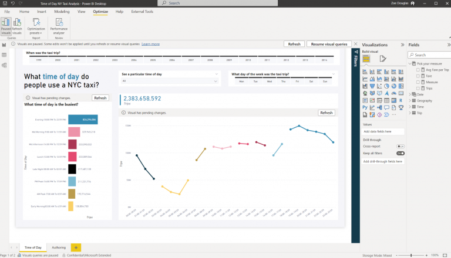Refresh the line chart visual
Viewport: 451px width, 258px height.
point(327,113)
